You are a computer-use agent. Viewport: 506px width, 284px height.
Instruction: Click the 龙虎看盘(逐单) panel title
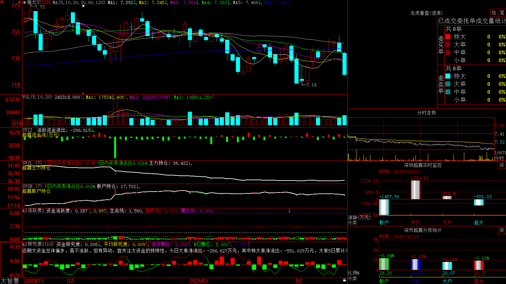pos(426,13)
